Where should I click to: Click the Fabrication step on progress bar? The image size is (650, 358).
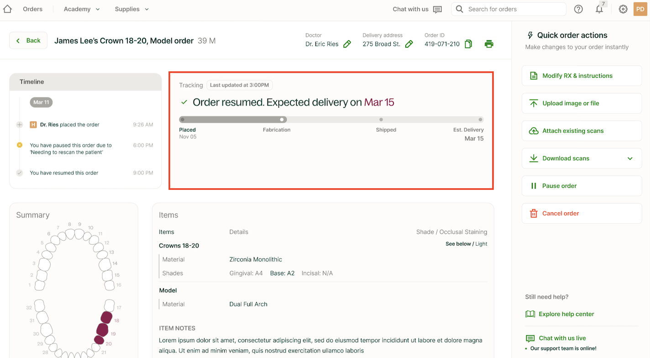pos(282,120)
